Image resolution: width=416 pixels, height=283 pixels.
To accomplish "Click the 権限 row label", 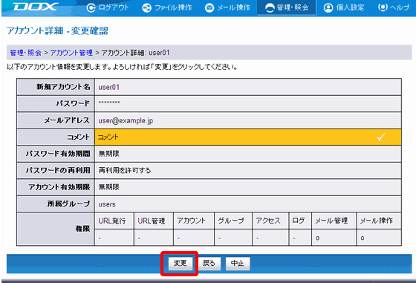I will click(x=82, y=229).
